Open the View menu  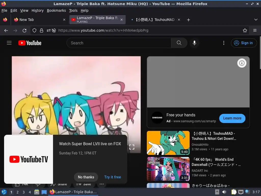point(24,10)
